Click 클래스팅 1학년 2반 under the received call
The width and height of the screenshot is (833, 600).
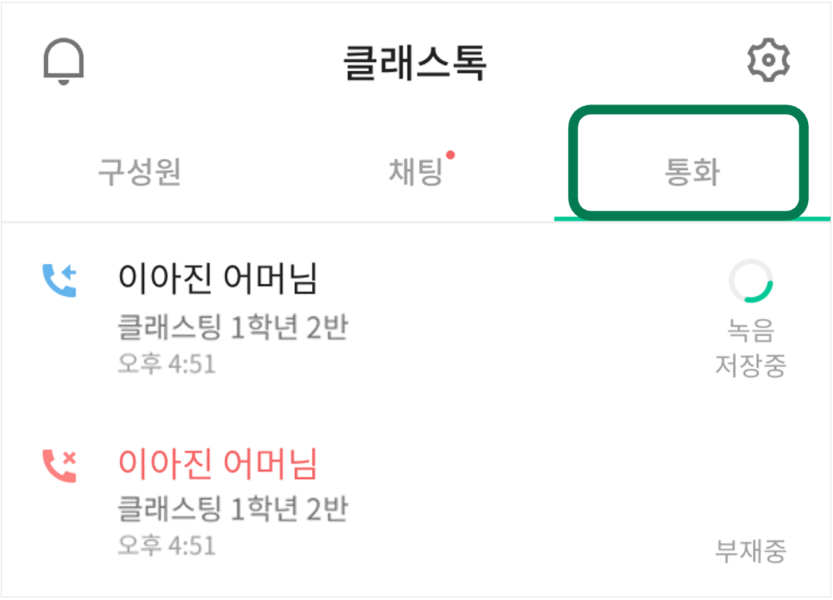(233, 327)
